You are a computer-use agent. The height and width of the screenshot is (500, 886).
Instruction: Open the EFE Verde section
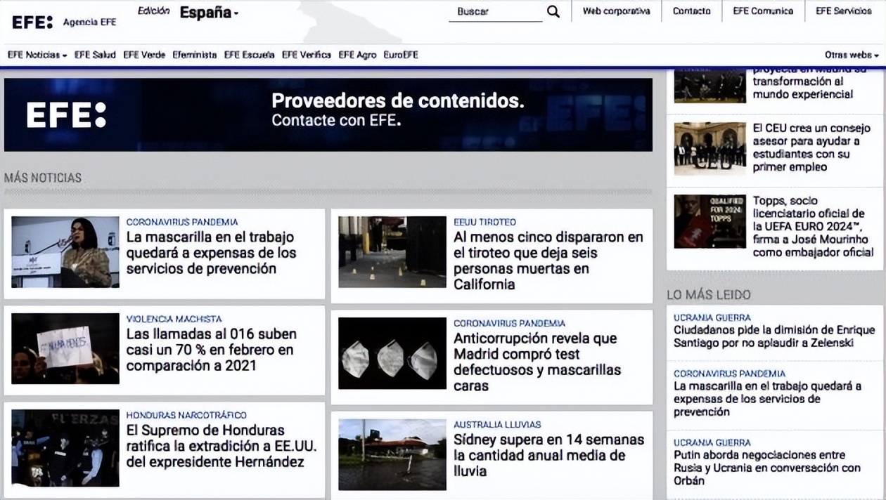(x=144, y=55)
